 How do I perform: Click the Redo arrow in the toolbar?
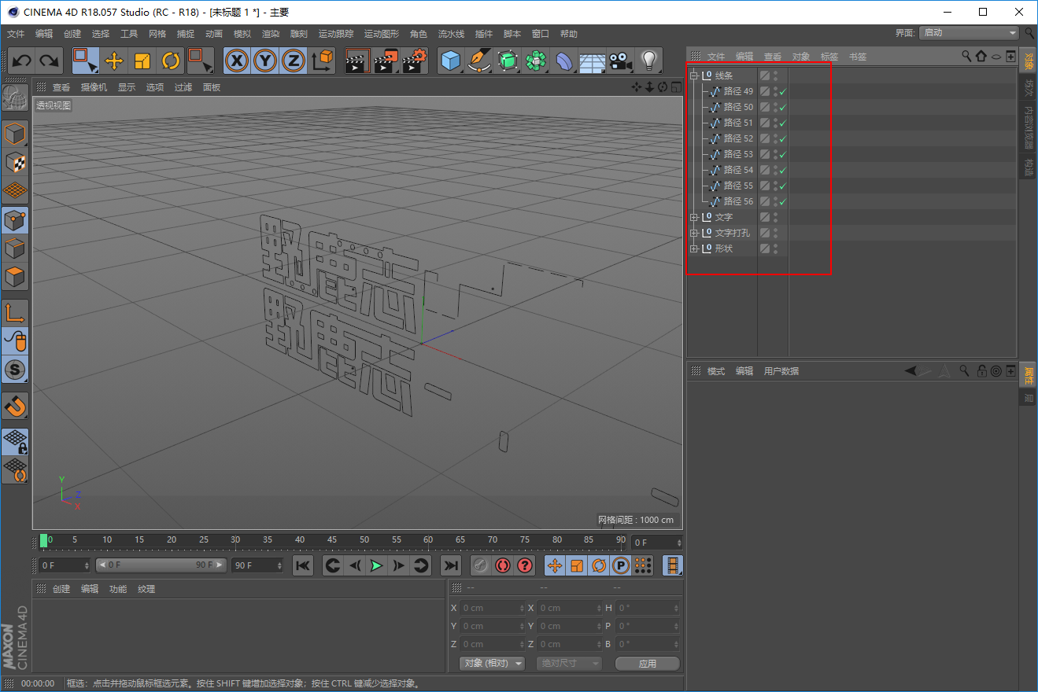pyautogui.click(x=49, y=61)
